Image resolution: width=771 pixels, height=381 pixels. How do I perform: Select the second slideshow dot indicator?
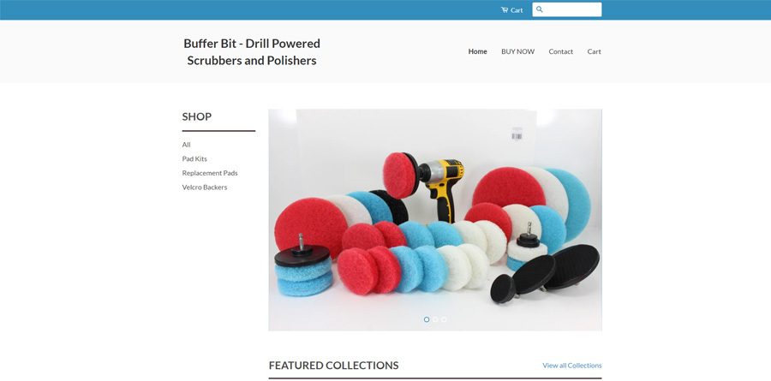point(435,319)
